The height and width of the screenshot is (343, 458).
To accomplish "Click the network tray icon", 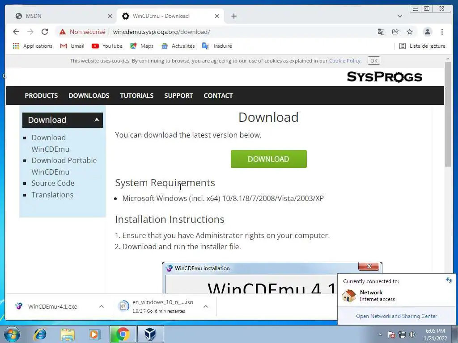I will [402, 335].
